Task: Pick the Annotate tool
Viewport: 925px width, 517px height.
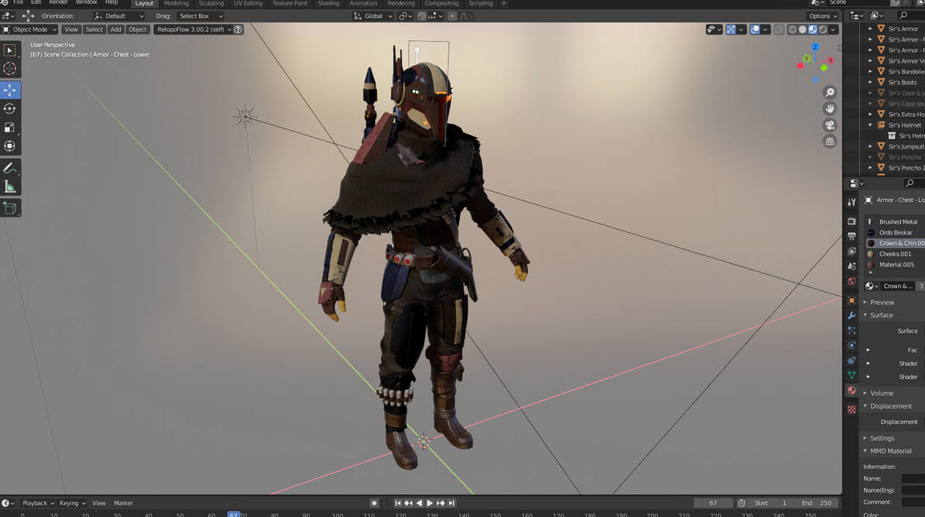Action: [10, 167]
